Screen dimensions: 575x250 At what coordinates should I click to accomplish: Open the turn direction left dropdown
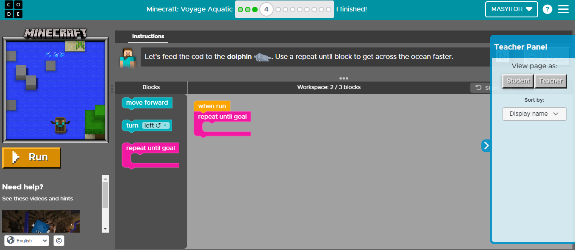[156, 125]
